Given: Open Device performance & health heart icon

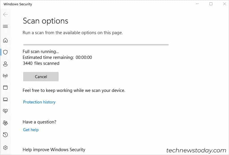Looking at the screenshot, I should point(5,111).
